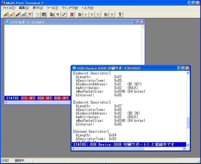This screenshot has height=164, width=201.
Task: Click inside the COM1 terminal text area
Action: [x=73, y=45]
